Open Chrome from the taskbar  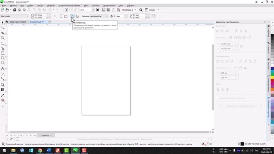pos(40,150)
